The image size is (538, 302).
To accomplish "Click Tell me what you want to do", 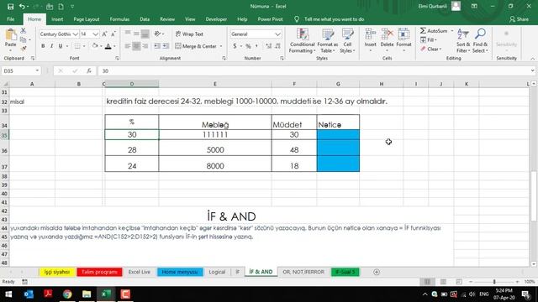I will click(x=334, y=19).
